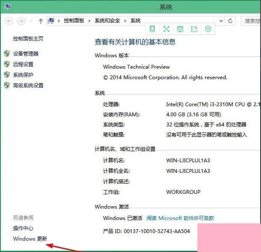Click 计算机名、域和工作组设置 heading
The width and height of the screenshot is (261, 252).
[x=125, y=149]
